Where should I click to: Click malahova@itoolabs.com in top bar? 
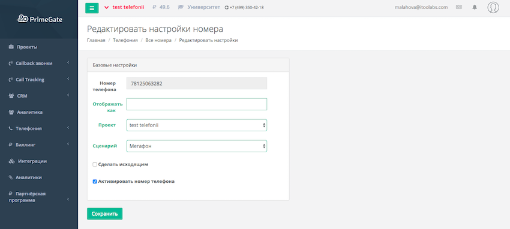[421, 7]
